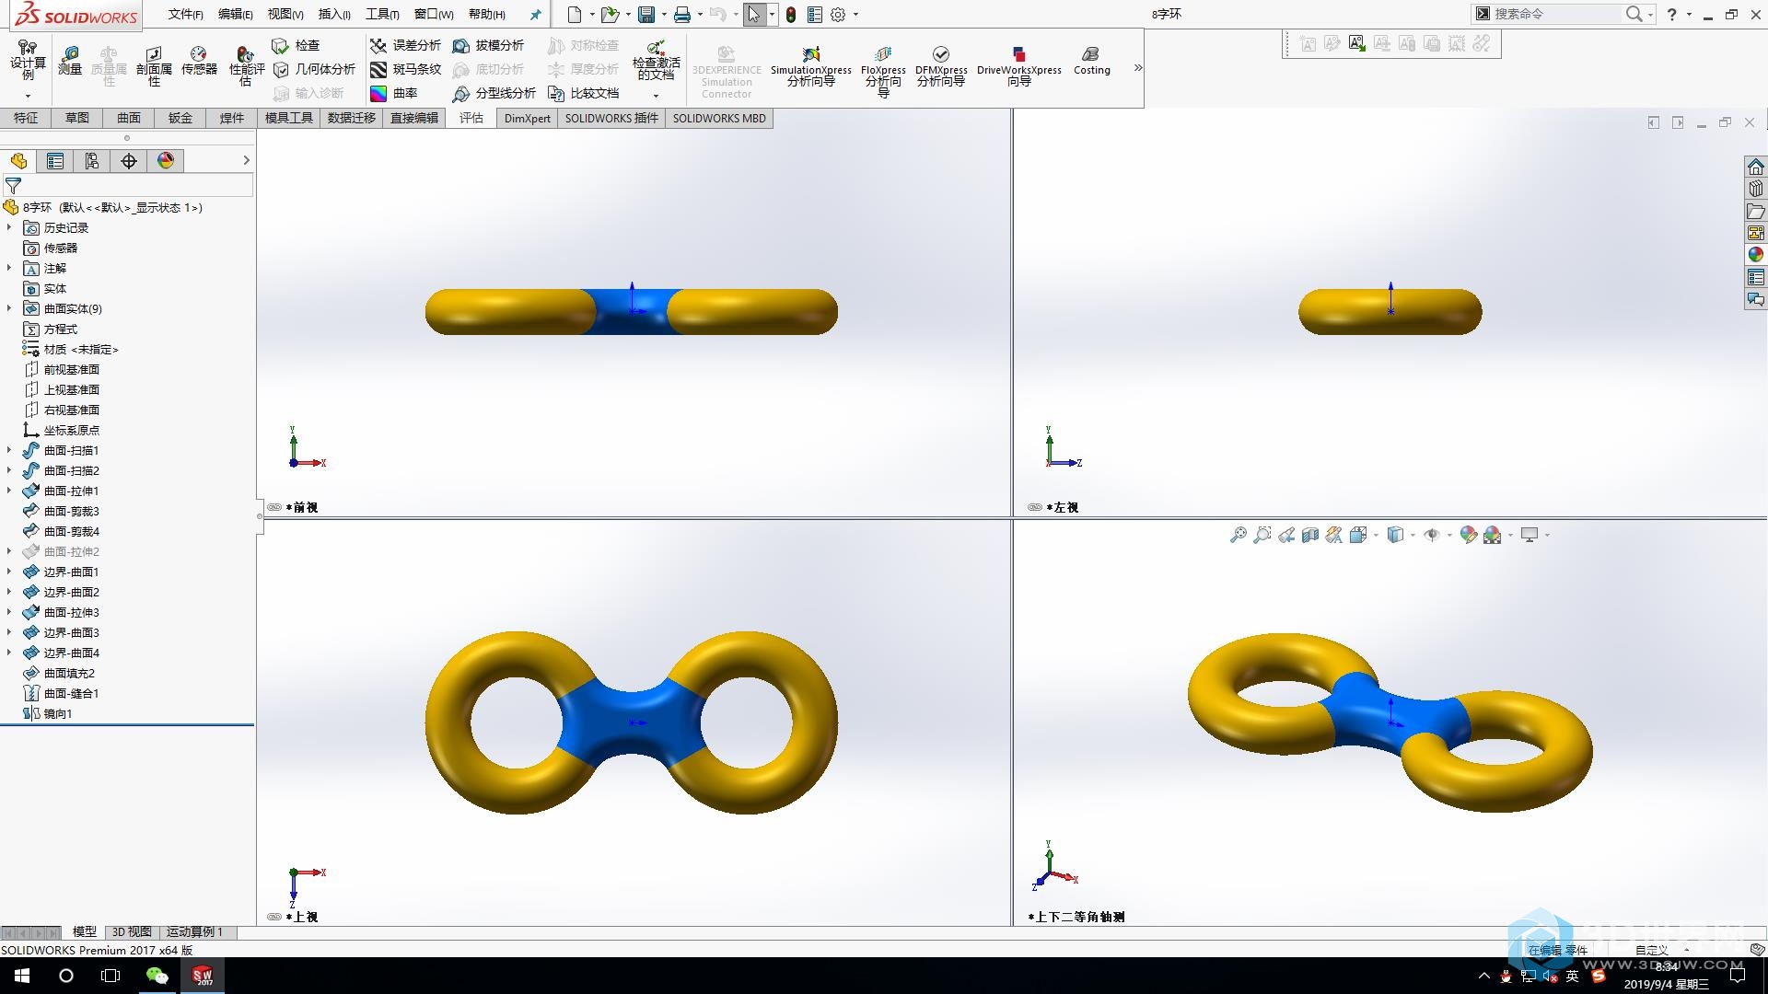Click the 评估 ribbon tab

[472, 117]
